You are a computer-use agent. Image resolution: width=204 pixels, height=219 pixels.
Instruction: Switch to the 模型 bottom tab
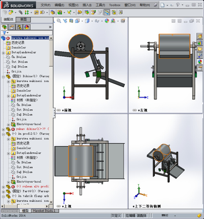point(25,210)
